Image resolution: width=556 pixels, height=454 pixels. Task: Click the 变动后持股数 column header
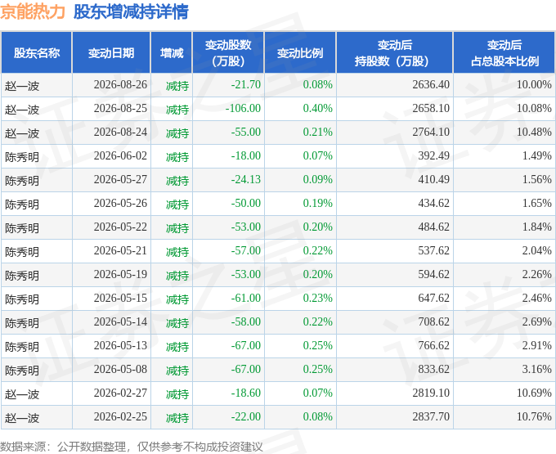tap(395, 53)
